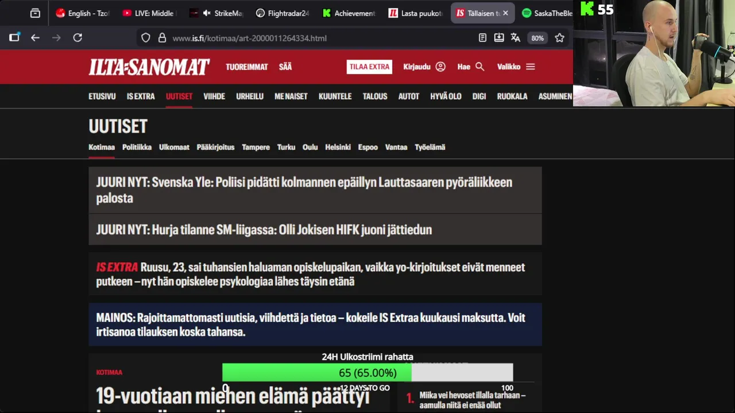Open the KUUNTELE section
This screenshot has height=413, width=735.
tap(335, 96)
